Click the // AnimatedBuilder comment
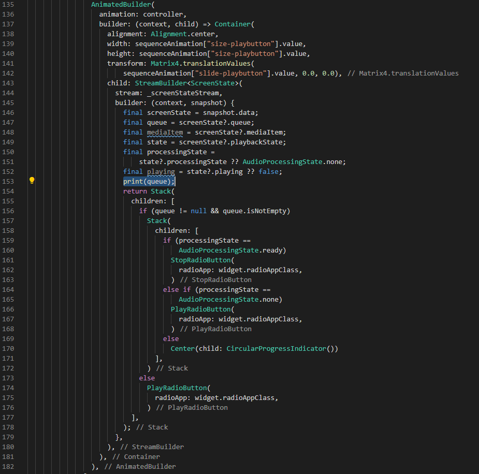Screen dimensions: 479x474 pos(140,466)
